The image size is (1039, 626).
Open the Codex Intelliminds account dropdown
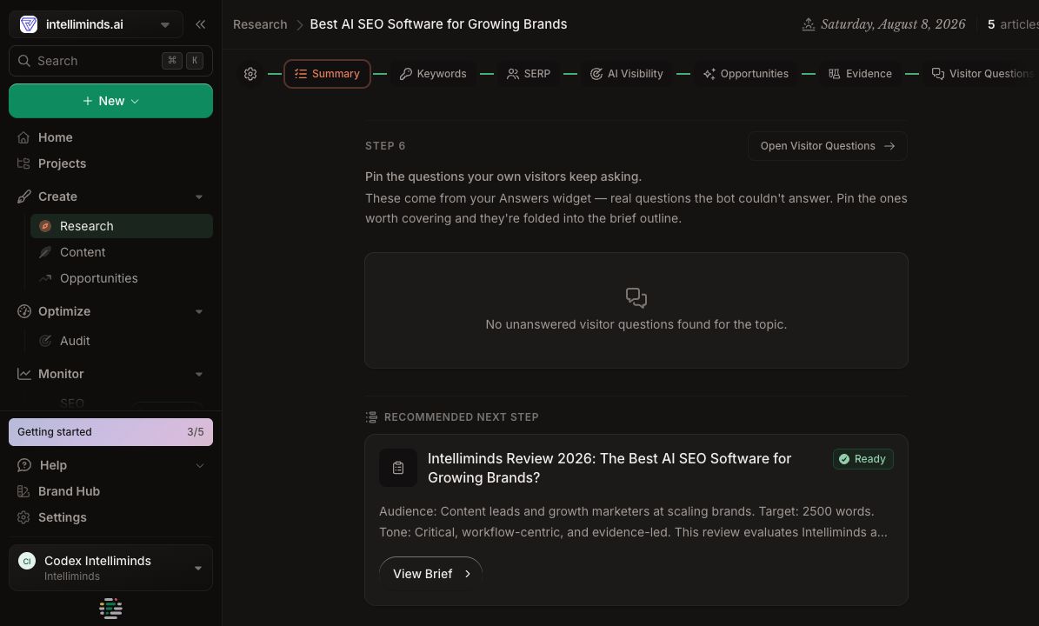click(110, 568)
